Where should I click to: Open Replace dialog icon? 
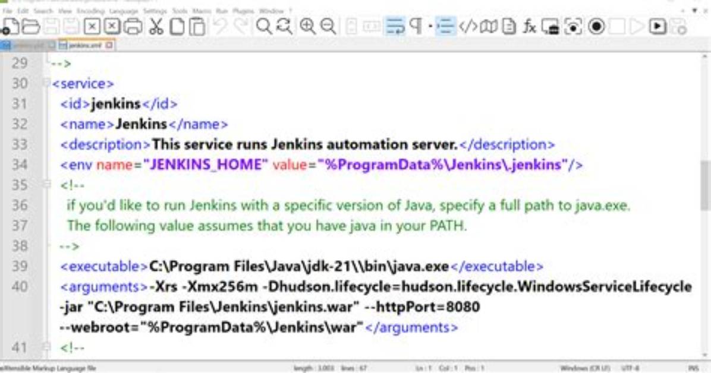coord(284,27)
